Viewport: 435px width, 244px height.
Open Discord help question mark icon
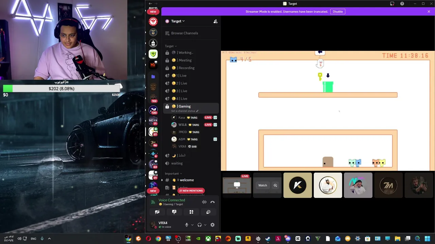(x=402, y=4)
